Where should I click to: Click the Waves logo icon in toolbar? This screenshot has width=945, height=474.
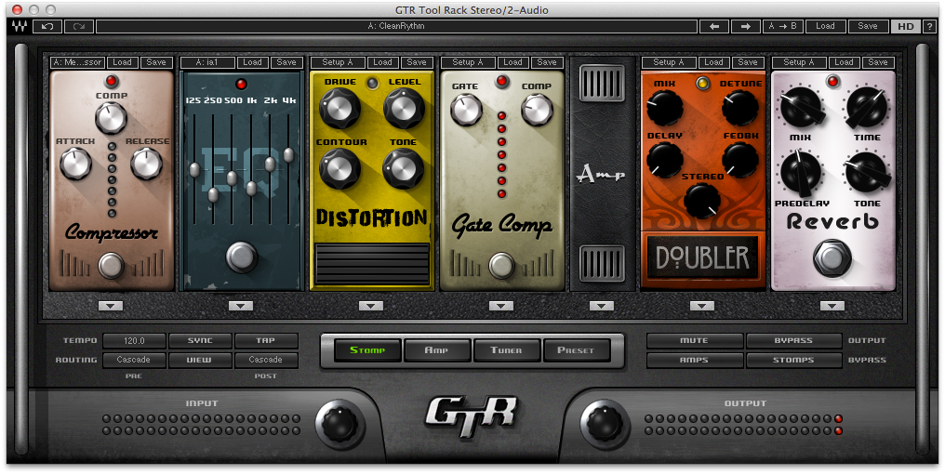[x=20, y=27]
